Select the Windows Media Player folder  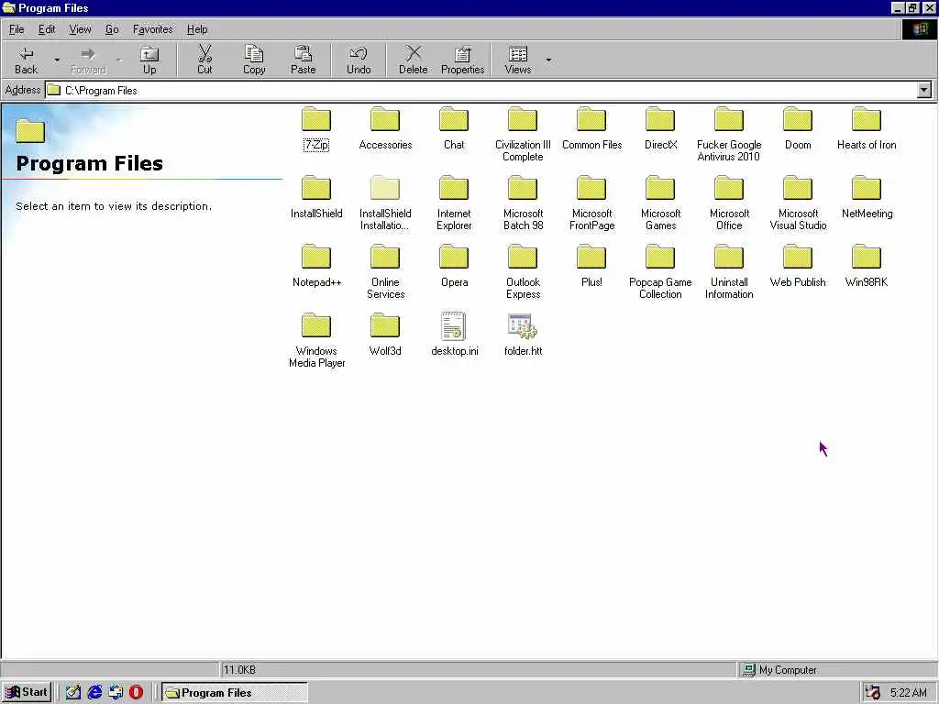[x=316, y=341]
